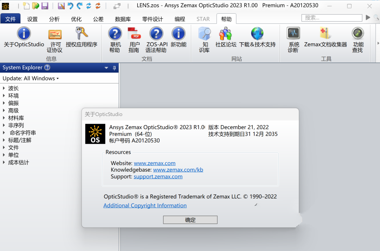This screenshot has height=251, width=380.
Task: Click the 授权应用程序 keys icon
Action: [81, 33]
